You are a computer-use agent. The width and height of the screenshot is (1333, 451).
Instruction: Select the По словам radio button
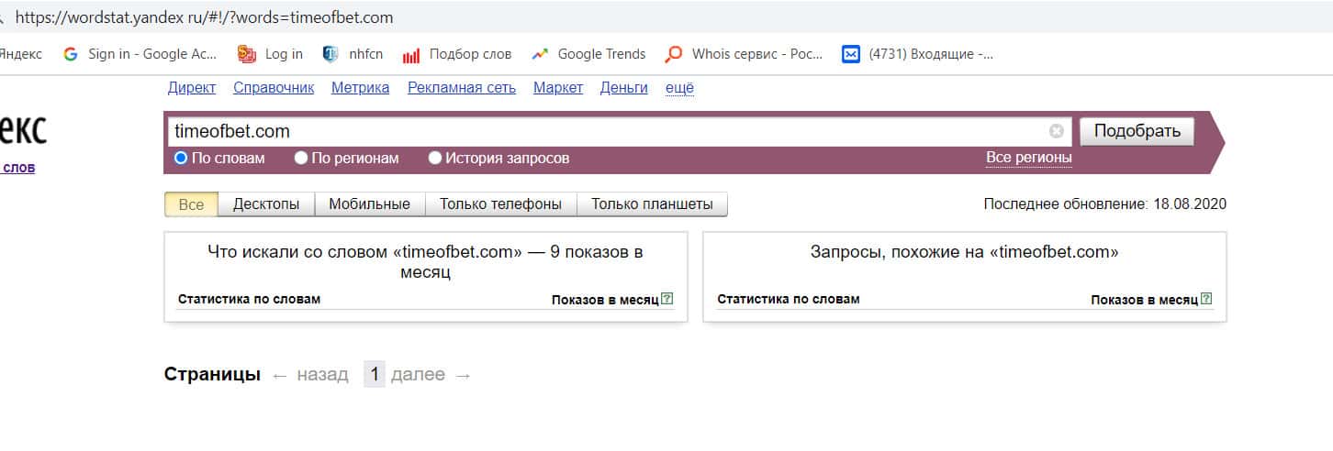click(x=181, y=158)
